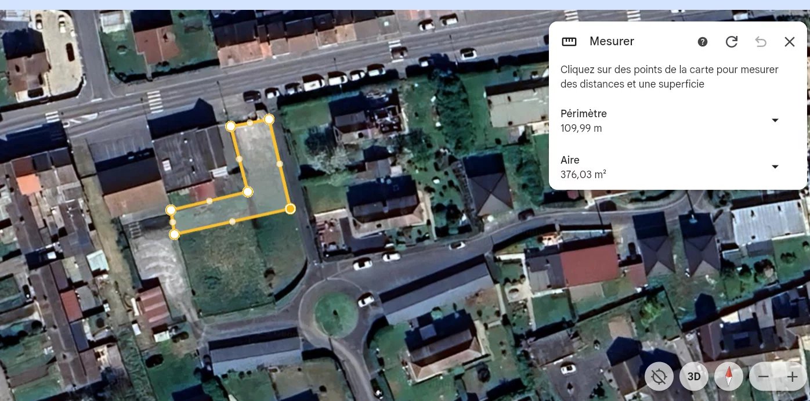Screen dimensions: 810x401
Task: Expand the Aire units dropdown arrow
Action: (775, 167)
